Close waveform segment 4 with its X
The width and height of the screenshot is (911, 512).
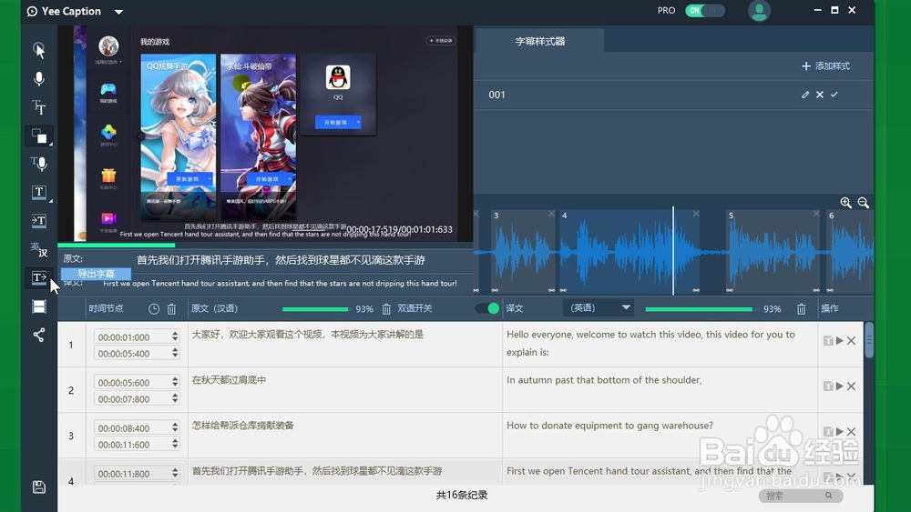(x=696, y=214)
